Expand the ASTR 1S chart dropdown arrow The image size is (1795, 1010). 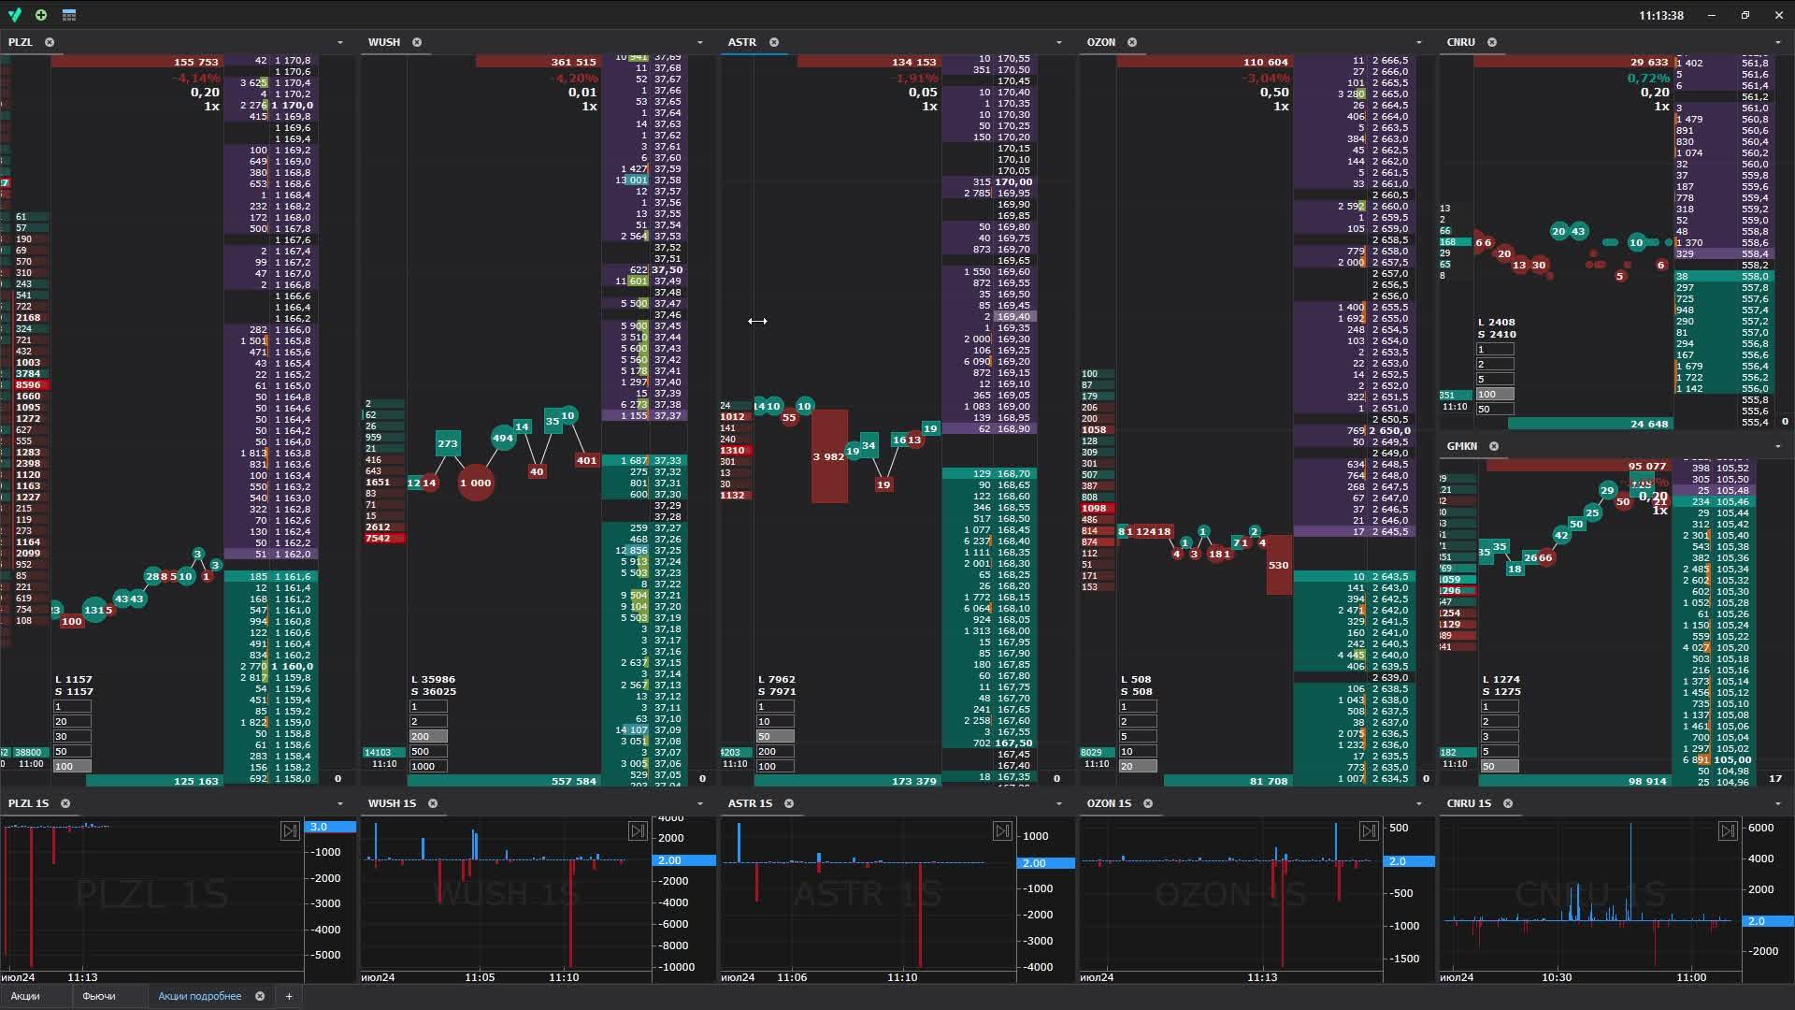1058,803
